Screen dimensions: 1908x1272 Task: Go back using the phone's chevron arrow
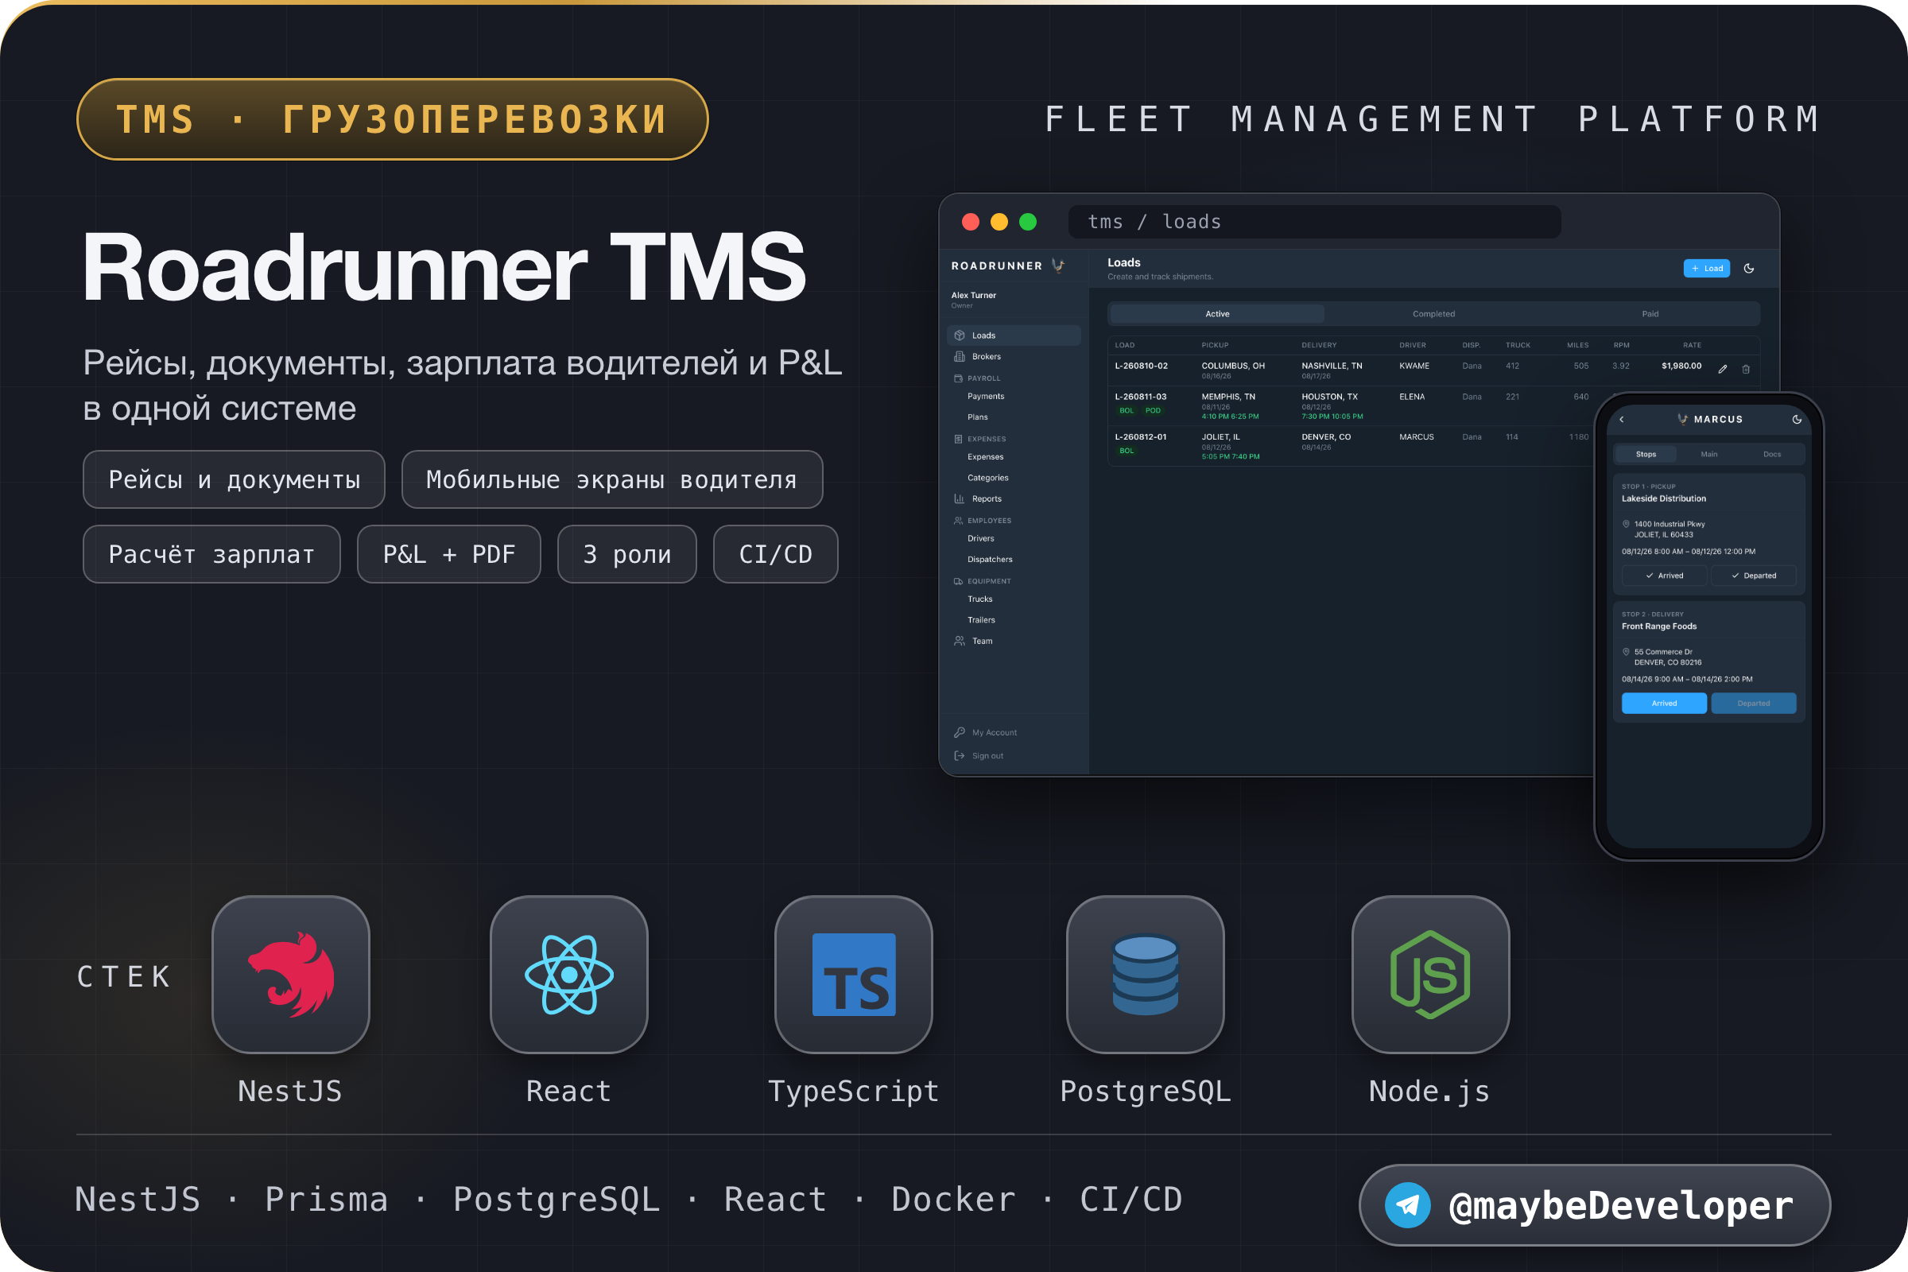coord(1622,420)
